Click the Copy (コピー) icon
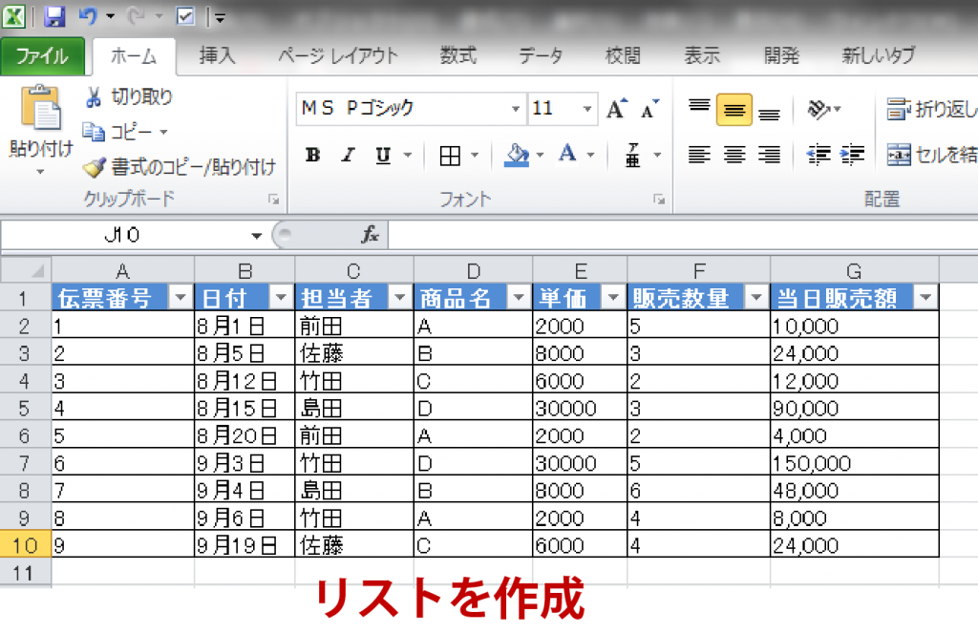Image resolution: width=978 pixels, height=634 pixels. click(94, 132)
